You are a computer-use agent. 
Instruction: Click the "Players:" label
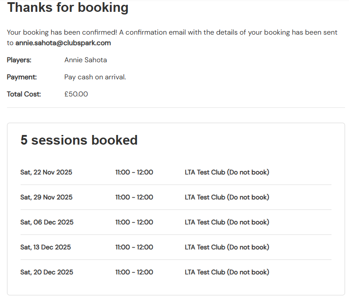point(19,60)
